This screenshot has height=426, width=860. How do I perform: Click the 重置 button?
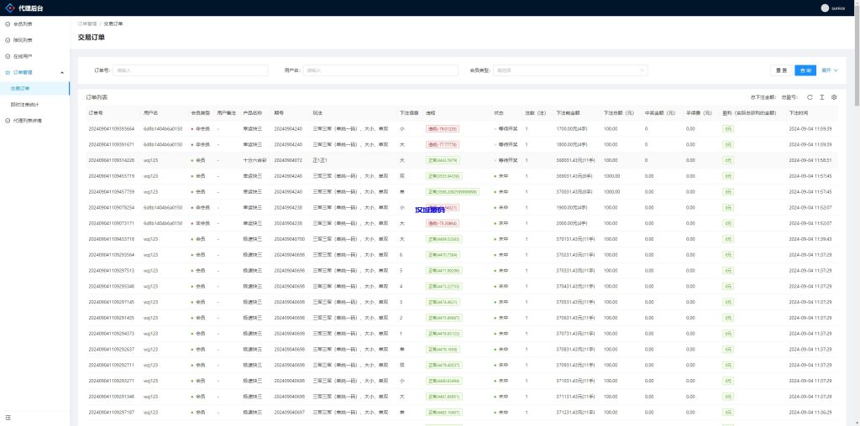[x=781, y=70]
